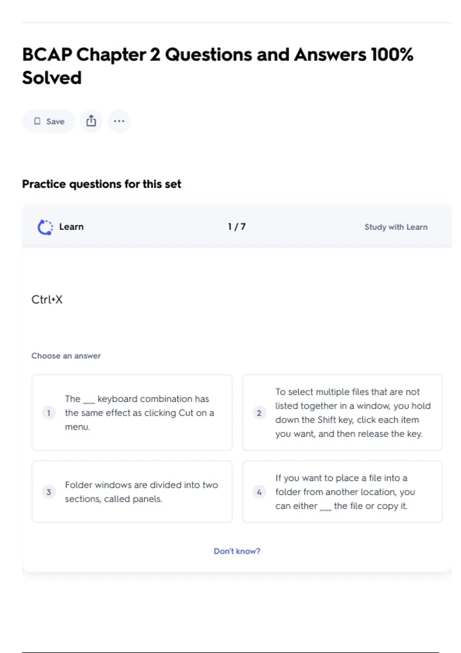Image resolution: width=461 pixels, height=653 pixels.
Task: Choose the answer about clicking Cut on a menu
Action: coord(139,413)
